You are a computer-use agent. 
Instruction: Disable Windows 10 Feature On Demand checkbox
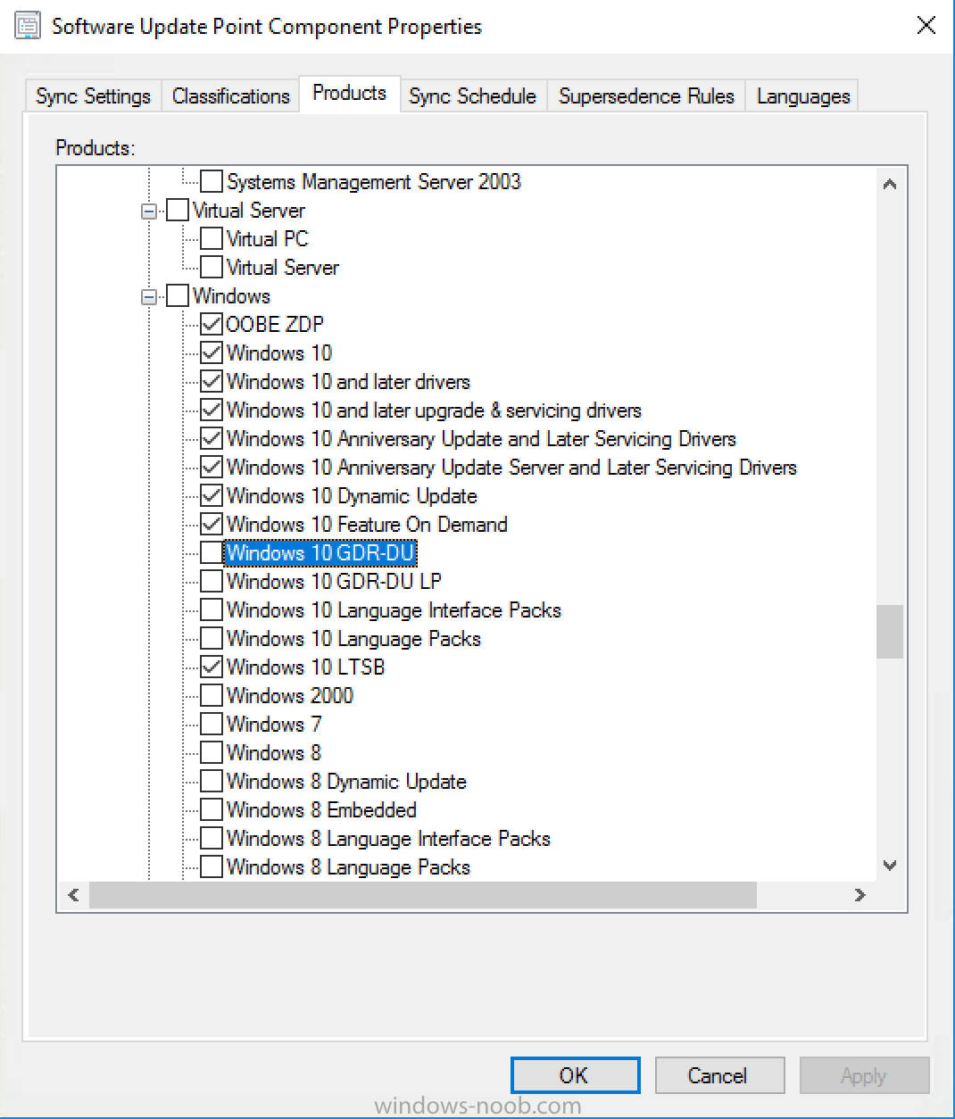(x=212, y=525)
